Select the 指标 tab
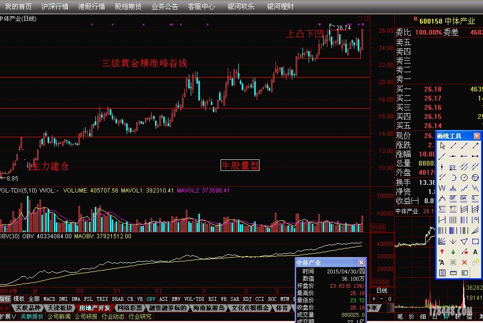Screen dimensions: 483x323 coord(5,299)
